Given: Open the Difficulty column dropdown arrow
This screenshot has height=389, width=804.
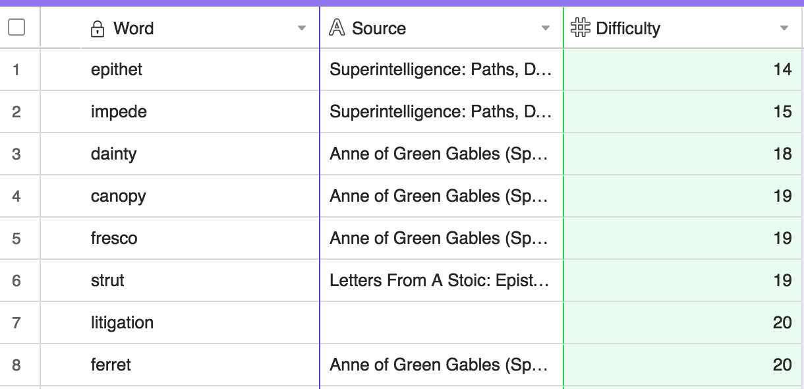Looking at the screenshot, I should [784, 28].
